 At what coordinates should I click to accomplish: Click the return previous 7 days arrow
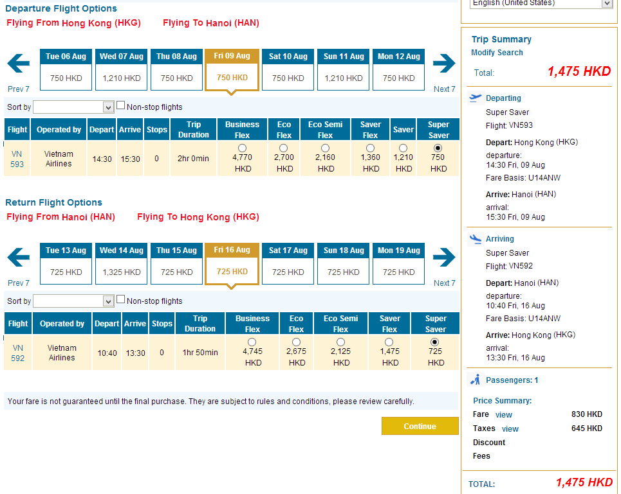click(19, 258)
